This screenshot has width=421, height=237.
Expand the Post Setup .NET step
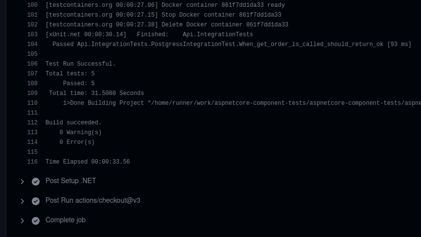pos(22,182)
